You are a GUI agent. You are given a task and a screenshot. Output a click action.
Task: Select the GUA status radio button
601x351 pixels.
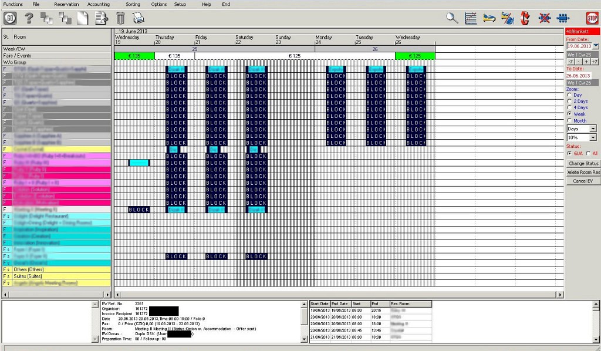pyautogui.click(x=569, y=153)
